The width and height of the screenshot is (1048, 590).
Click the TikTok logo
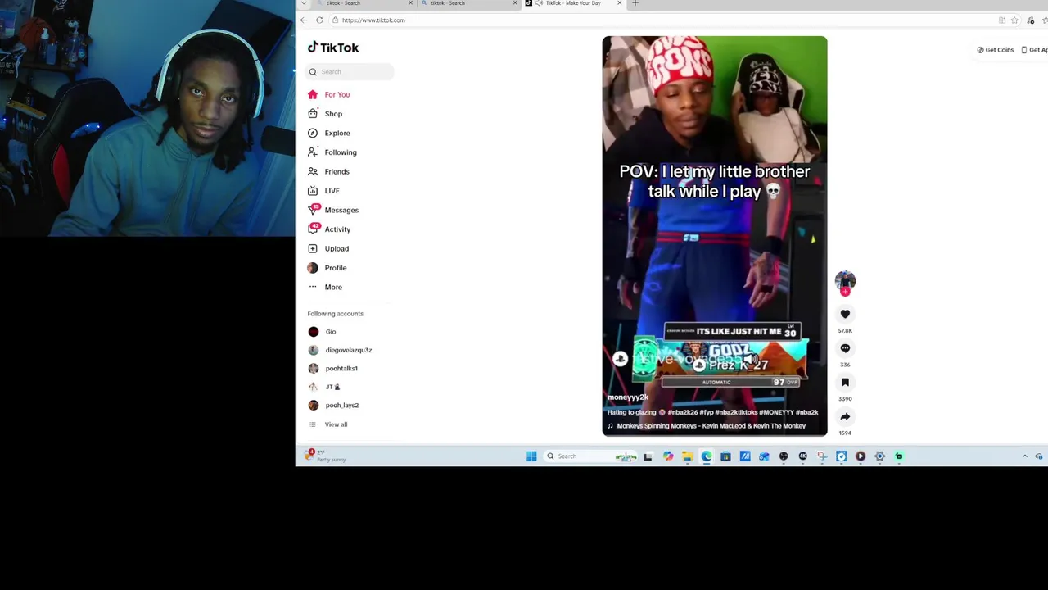point(333,48)
